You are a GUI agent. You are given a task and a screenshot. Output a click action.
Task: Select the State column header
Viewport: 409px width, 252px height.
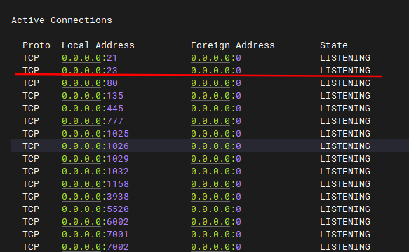click(x=334, y=45)
